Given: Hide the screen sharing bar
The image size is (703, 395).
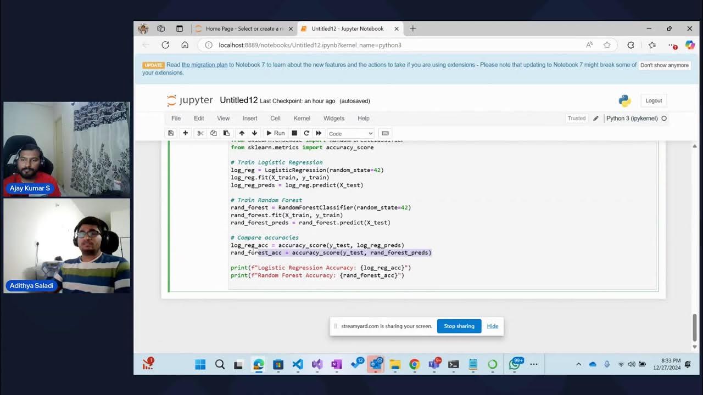Looking at the screenshot, I should (493, 326).
